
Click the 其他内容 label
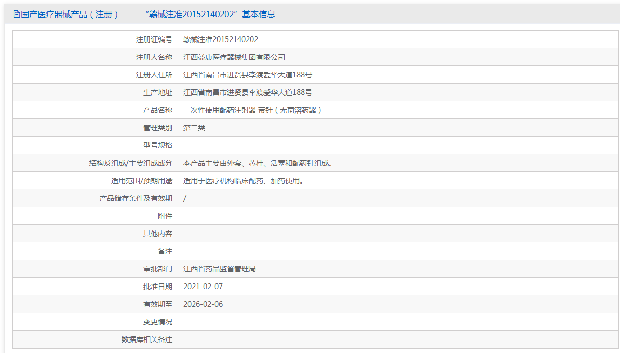158,234
